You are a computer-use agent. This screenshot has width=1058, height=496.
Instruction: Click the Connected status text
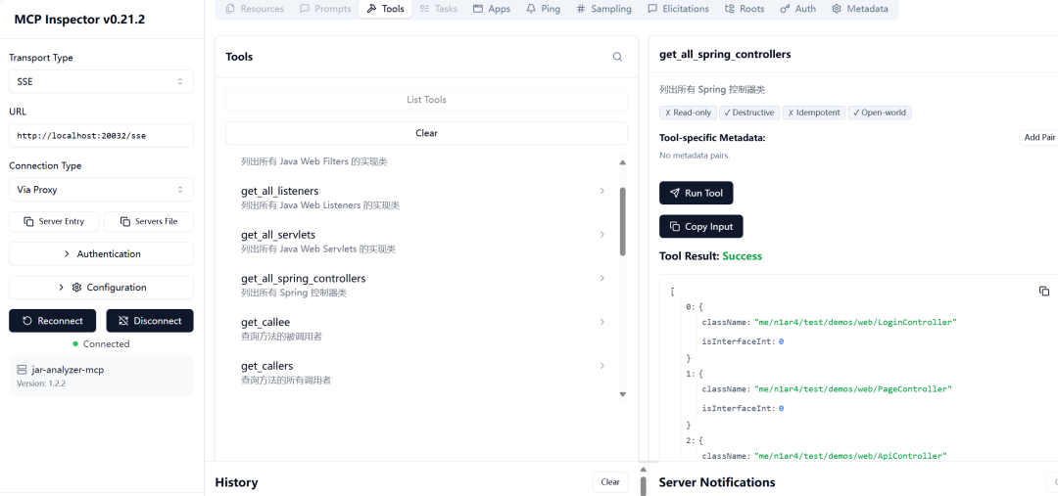point(106,343)
